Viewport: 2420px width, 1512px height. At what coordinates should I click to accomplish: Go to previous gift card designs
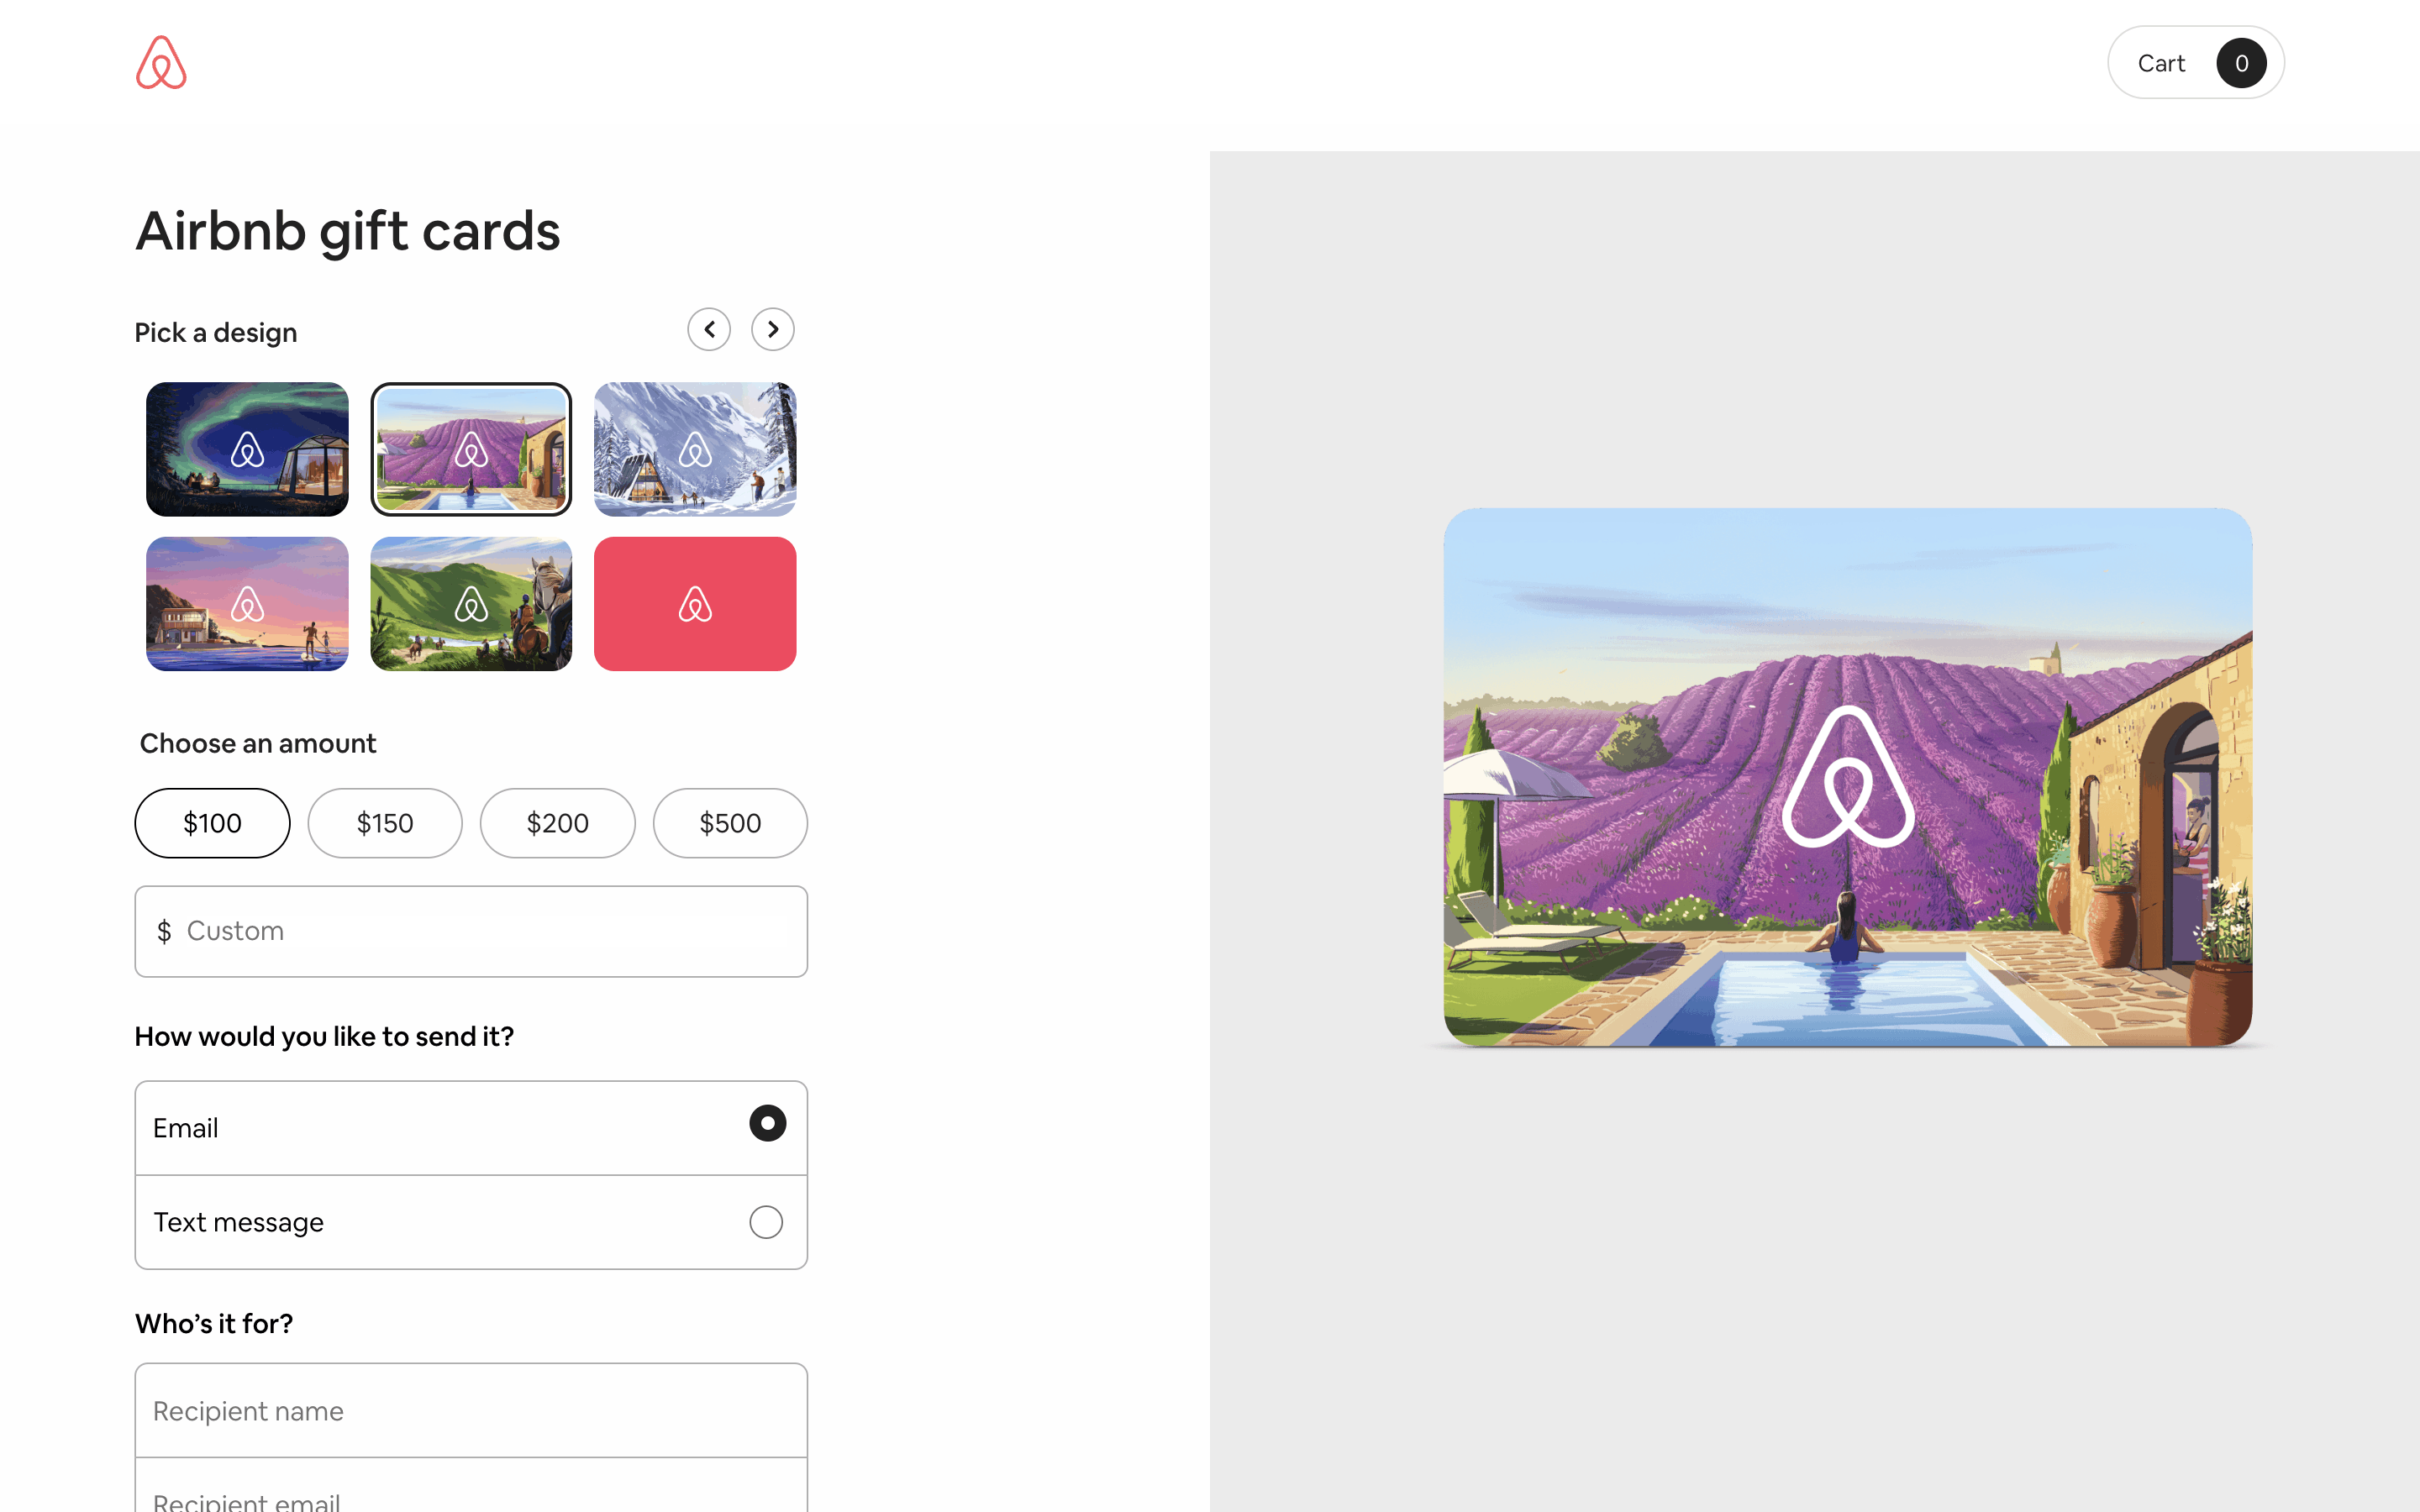click(709, 329)
